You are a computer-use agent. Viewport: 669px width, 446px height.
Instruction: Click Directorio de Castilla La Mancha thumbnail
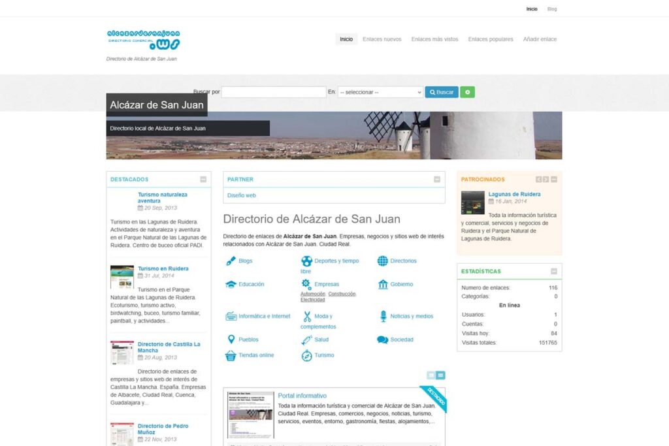coord(122,353)
